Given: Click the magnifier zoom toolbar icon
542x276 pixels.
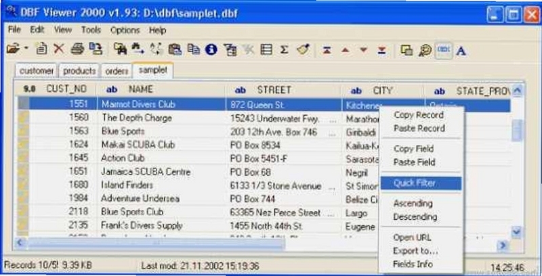Looking at the screenshot, I should tap(425, 51).
